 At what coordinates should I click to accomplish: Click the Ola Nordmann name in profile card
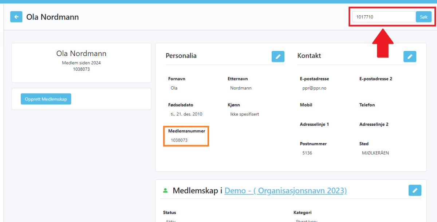pos(81,53)
